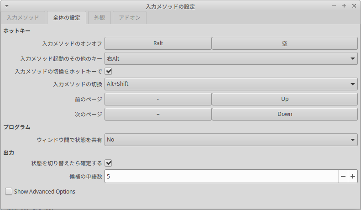
Task: Minimize the input method settings window
Action: (x=334, y=6)
